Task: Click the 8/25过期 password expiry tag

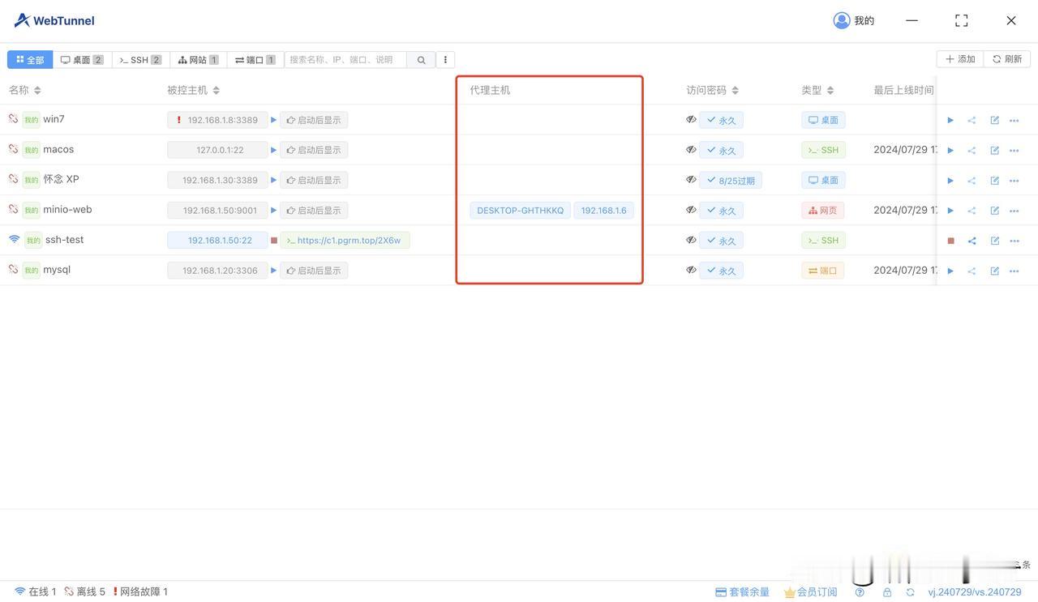Action: click(731, 181)
